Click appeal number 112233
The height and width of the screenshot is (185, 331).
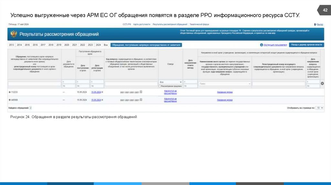pos(14,92)
